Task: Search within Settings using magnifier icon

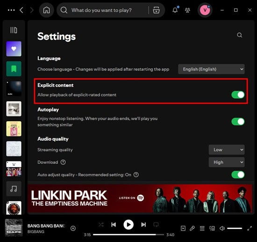Action: tap(239, 35)
